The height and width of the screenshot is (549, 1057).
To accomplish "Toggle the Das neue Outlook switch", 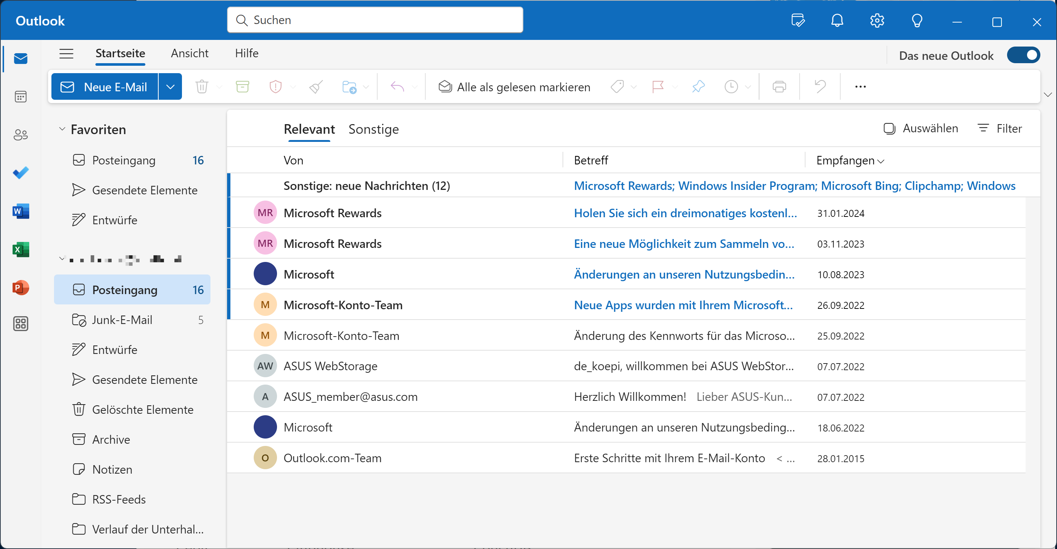I will (x=1023, y=55).
